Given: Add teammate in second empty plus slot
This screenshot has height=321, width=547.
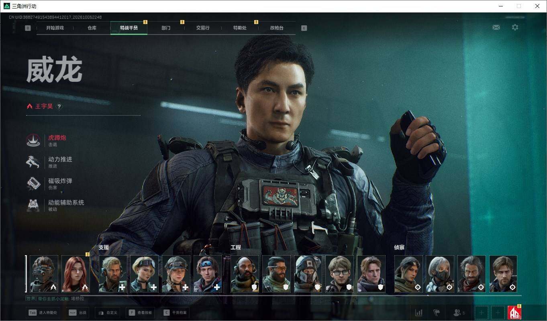Looking at the screenshot, I should (x=498, y=313).
